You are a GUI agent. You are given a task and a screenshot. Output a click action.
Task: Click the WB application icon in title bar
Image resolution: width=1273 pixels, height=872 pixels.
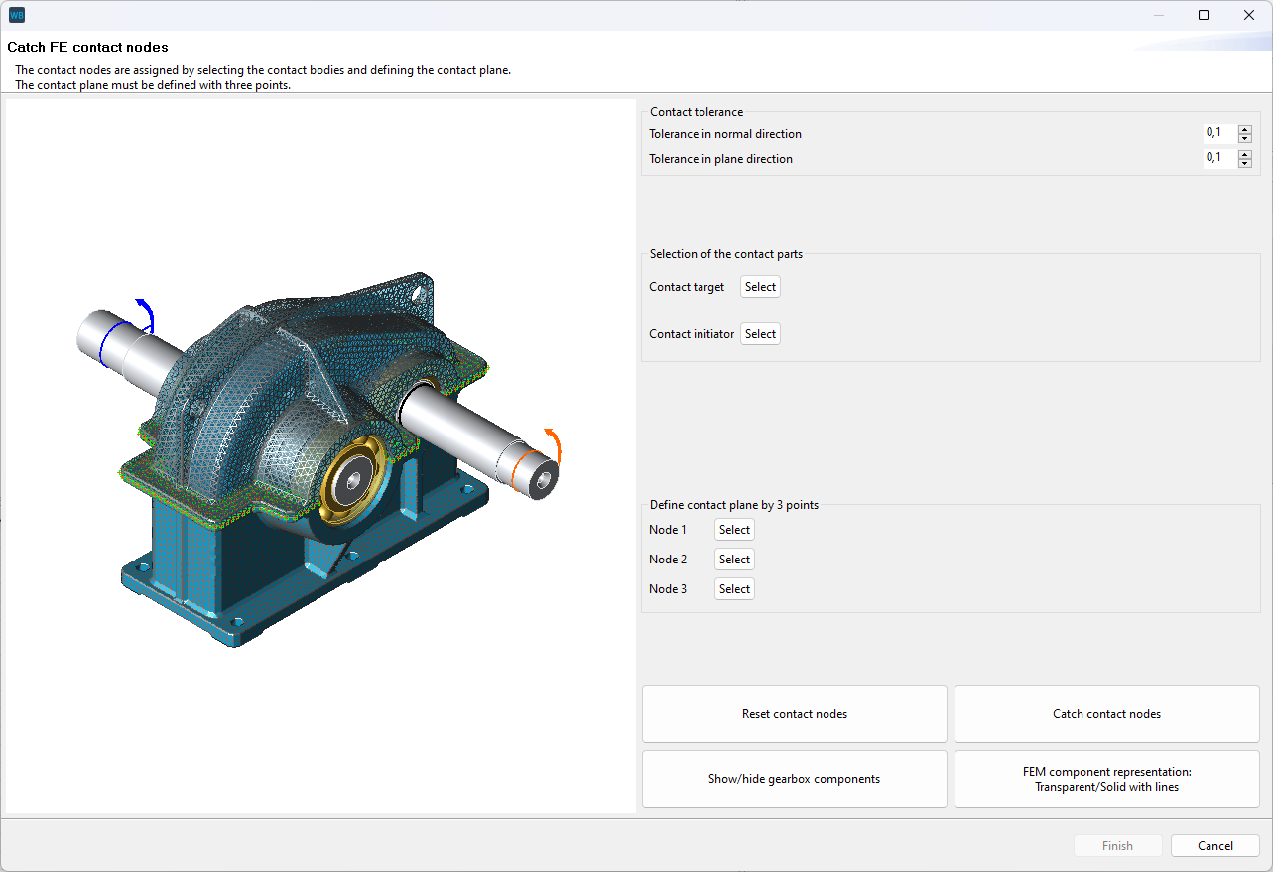[x=16, y=15]
